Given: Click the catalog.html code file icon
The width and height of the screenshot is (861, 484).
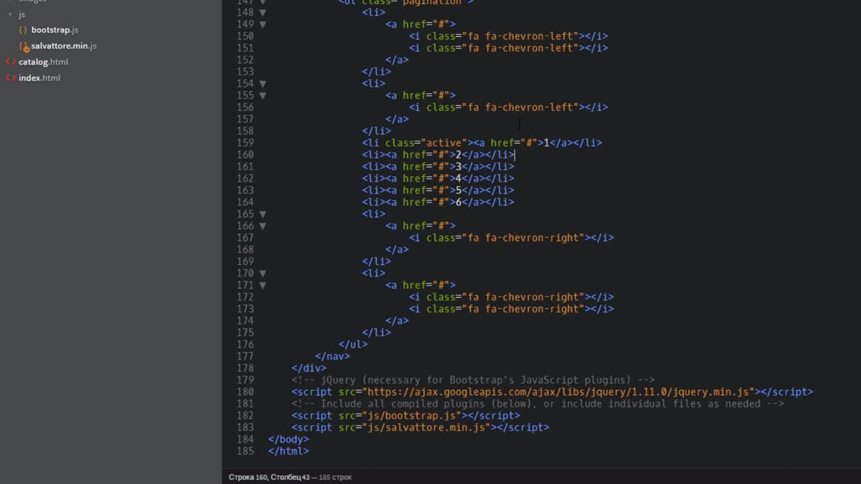Looking at the screenshot, I should (11, 62).
